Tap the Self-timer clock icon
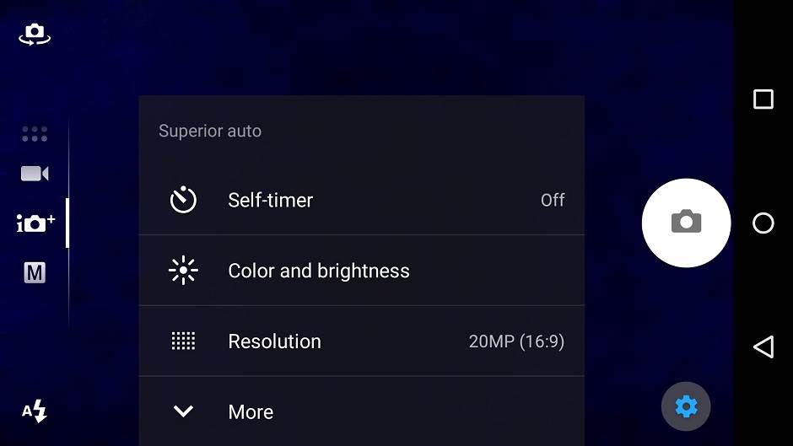Viewport: 793px width, 446px height. (183, 200)
